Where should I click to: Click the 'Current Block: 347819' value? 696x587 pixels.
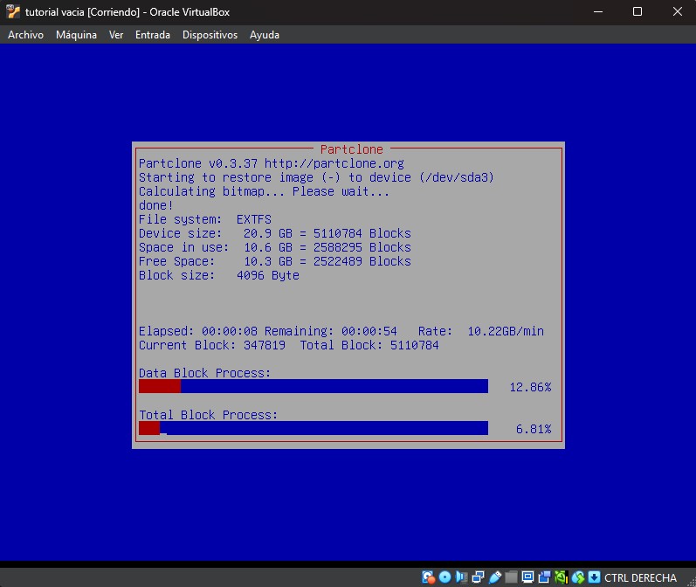[x=212, y=345]
